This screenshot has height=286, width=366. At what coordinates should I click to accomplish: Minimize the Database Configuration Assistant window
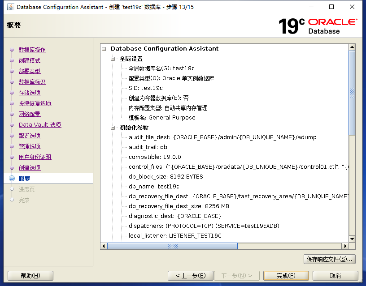(311, 7)
